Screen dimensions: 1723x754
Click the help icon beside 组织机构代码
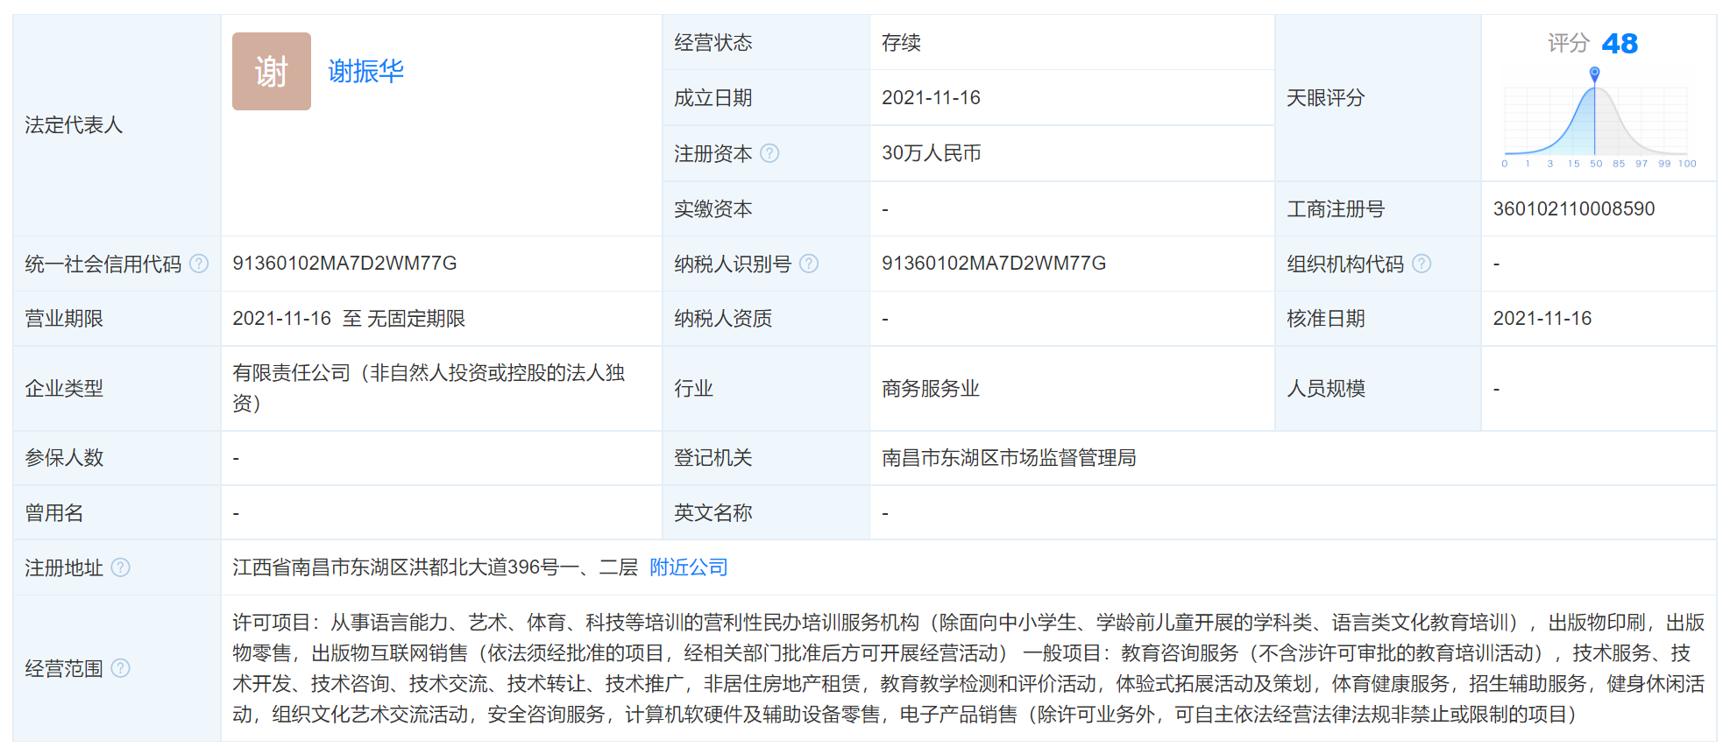click(x=1422, y=264)
